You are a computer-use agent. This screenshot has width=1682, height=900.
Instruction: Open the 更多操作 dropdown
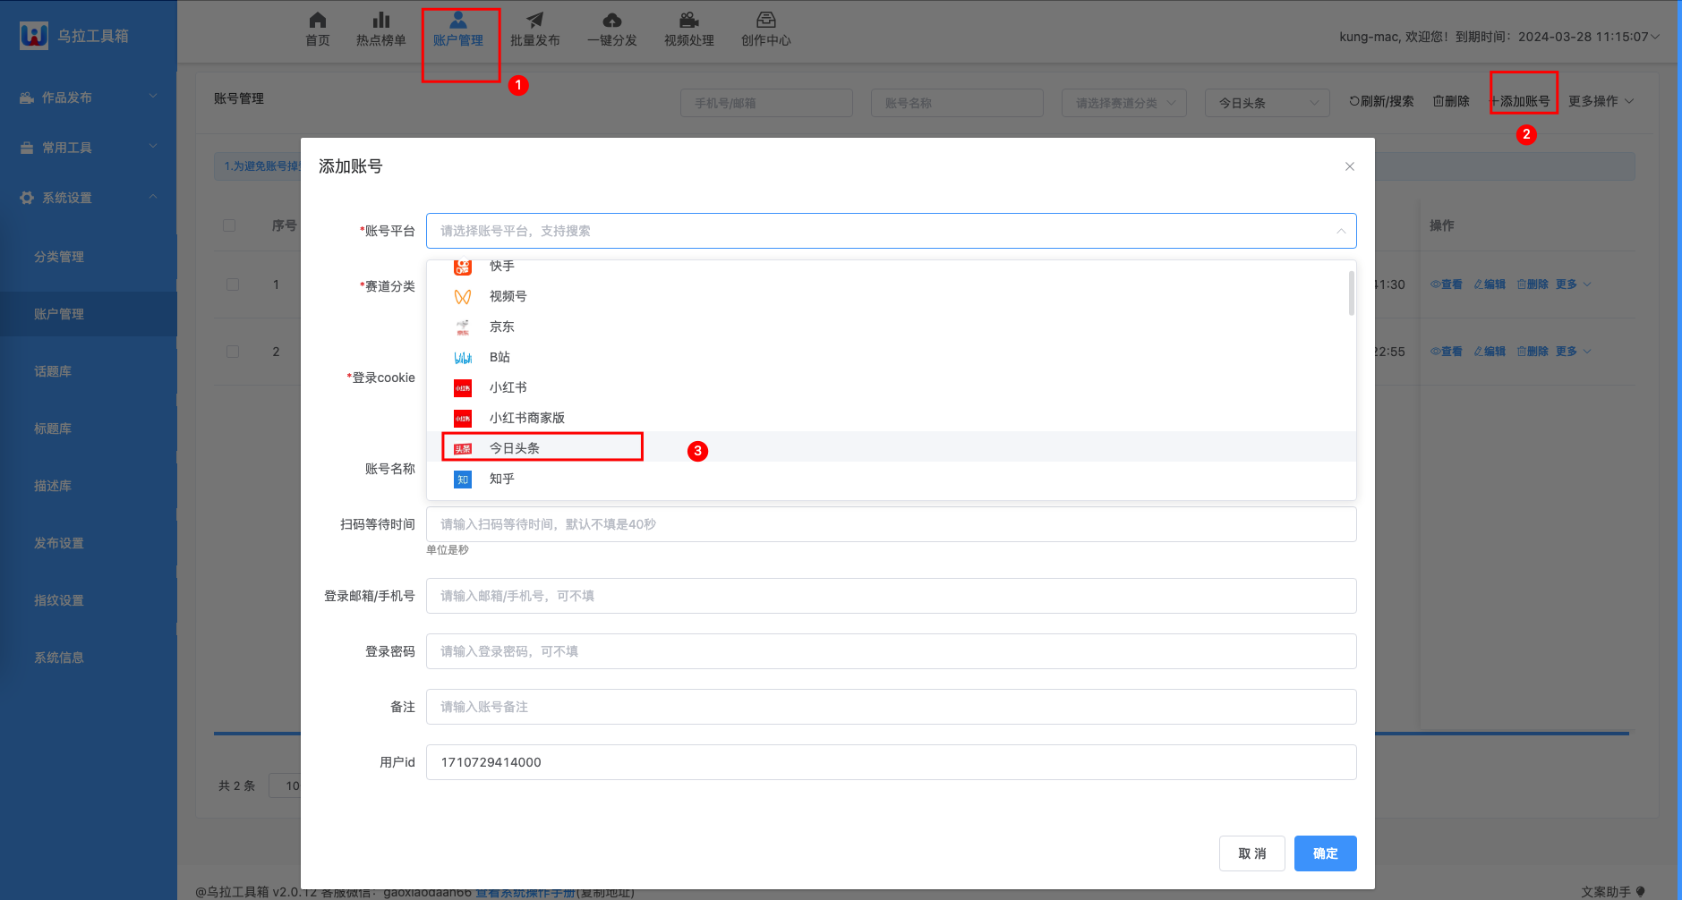click(x=1601, y=101)
